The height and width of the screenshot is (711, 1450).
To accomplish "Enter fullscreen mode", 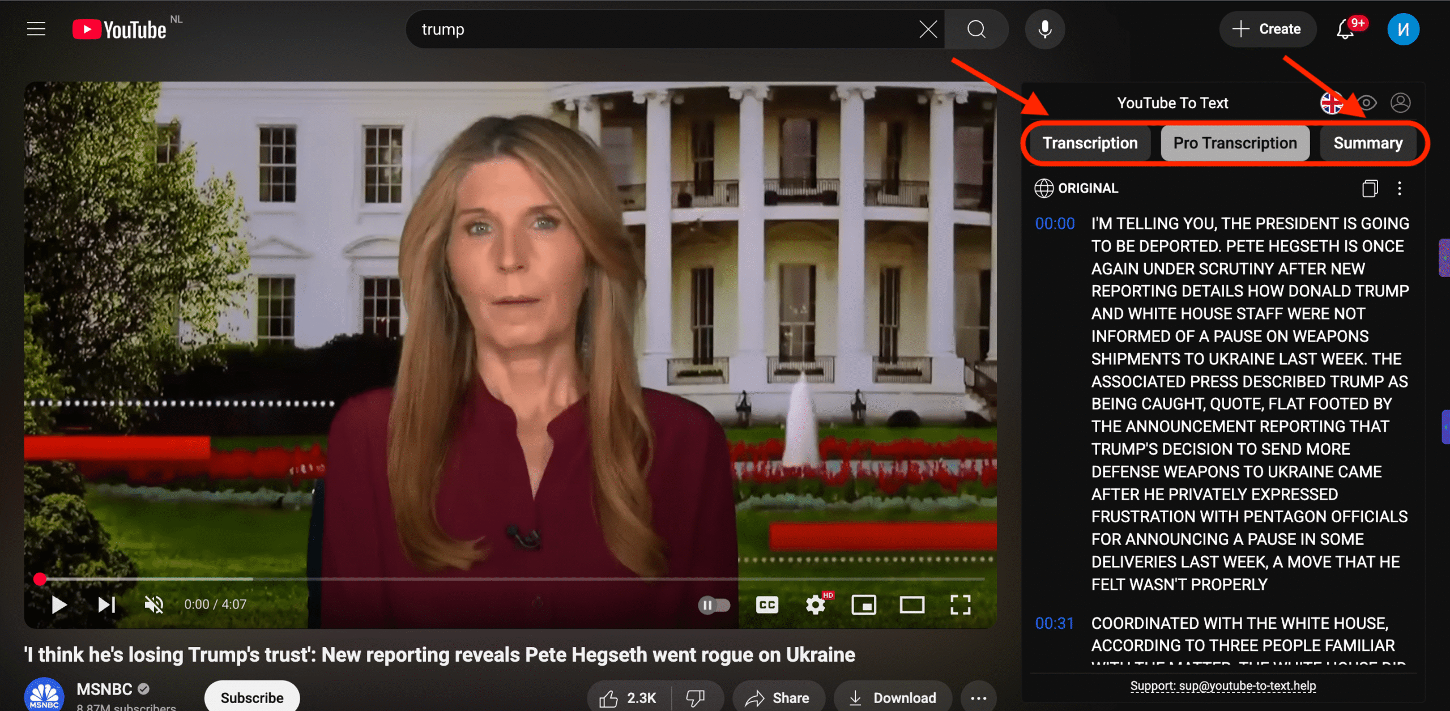I will 960,605.
